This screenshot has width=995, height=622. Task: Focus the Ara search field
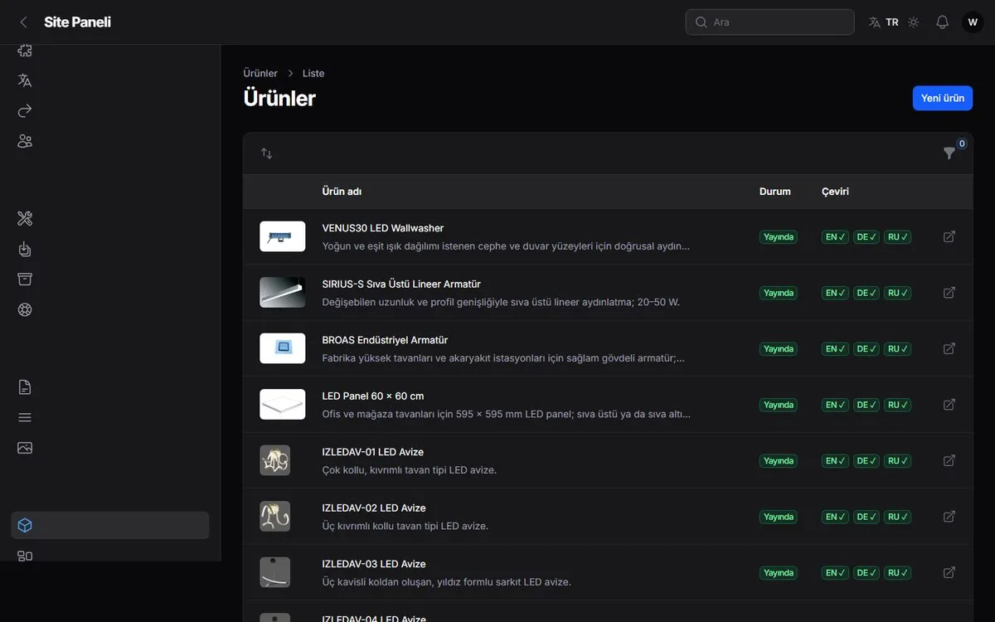(x=770, y=22)
